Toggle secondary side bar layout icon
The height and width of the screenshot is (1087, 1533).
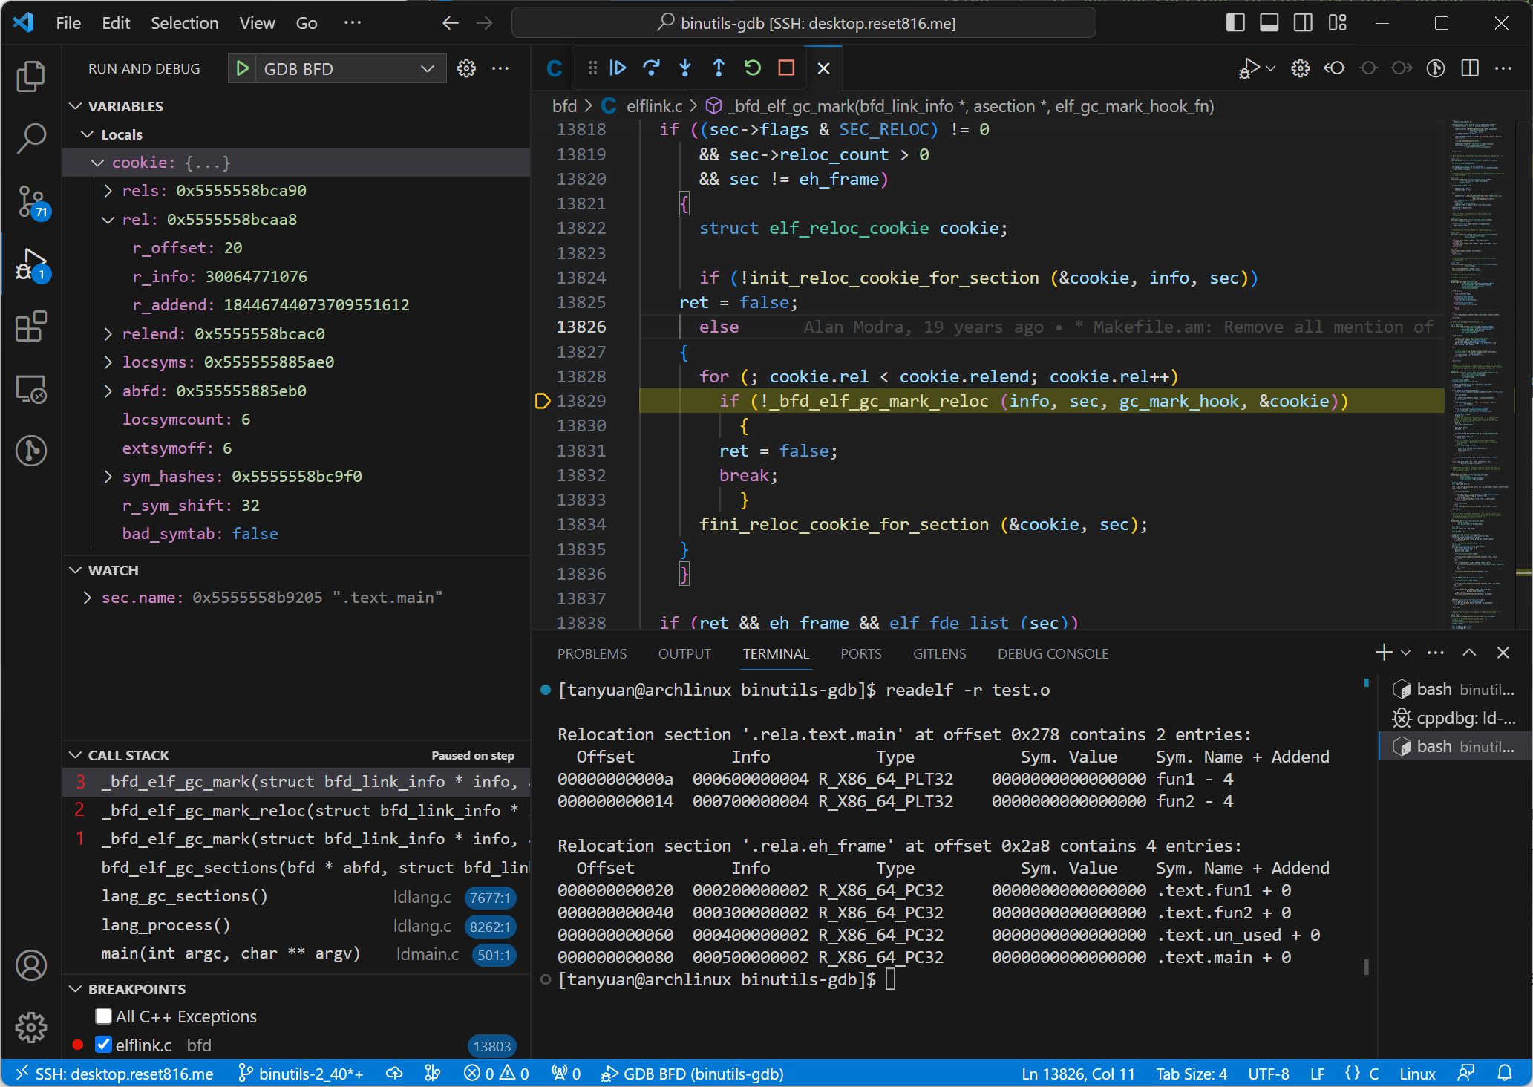pyautogui.click(x=1303, y=23)
